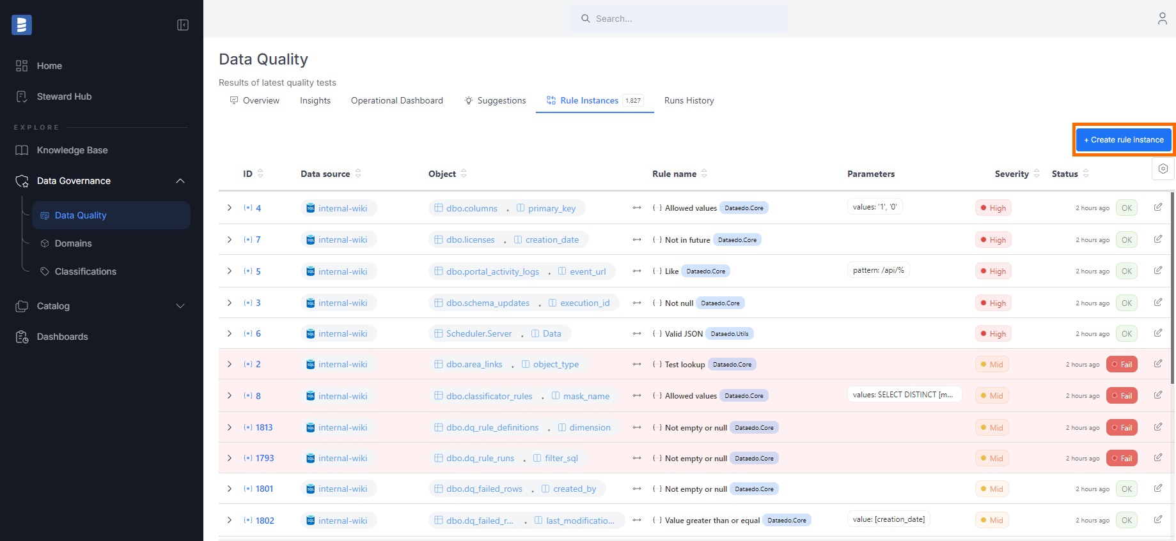
Task: Edit rule instance 3 via edit icon
Action: [x=1158, y=302]
